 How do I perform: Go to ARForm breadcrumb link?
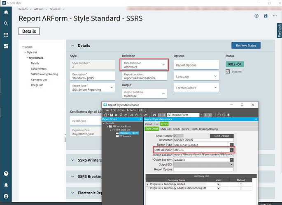(39, 9)
